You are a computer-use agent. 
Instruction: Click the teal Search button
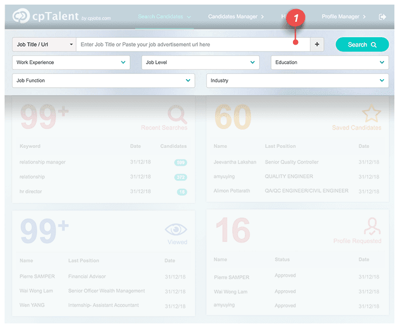tap(362, 45)
